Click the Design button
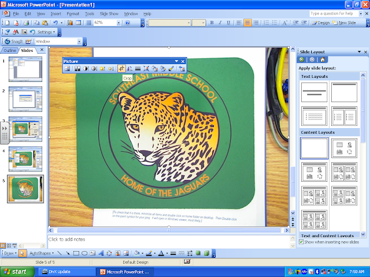The height and width of the screenshot is (277, 370). (320, 23)
